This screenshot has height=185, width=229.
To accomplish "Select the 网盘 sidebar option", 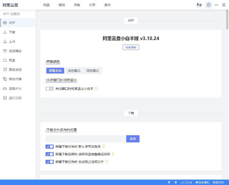I will coord(13,60).
